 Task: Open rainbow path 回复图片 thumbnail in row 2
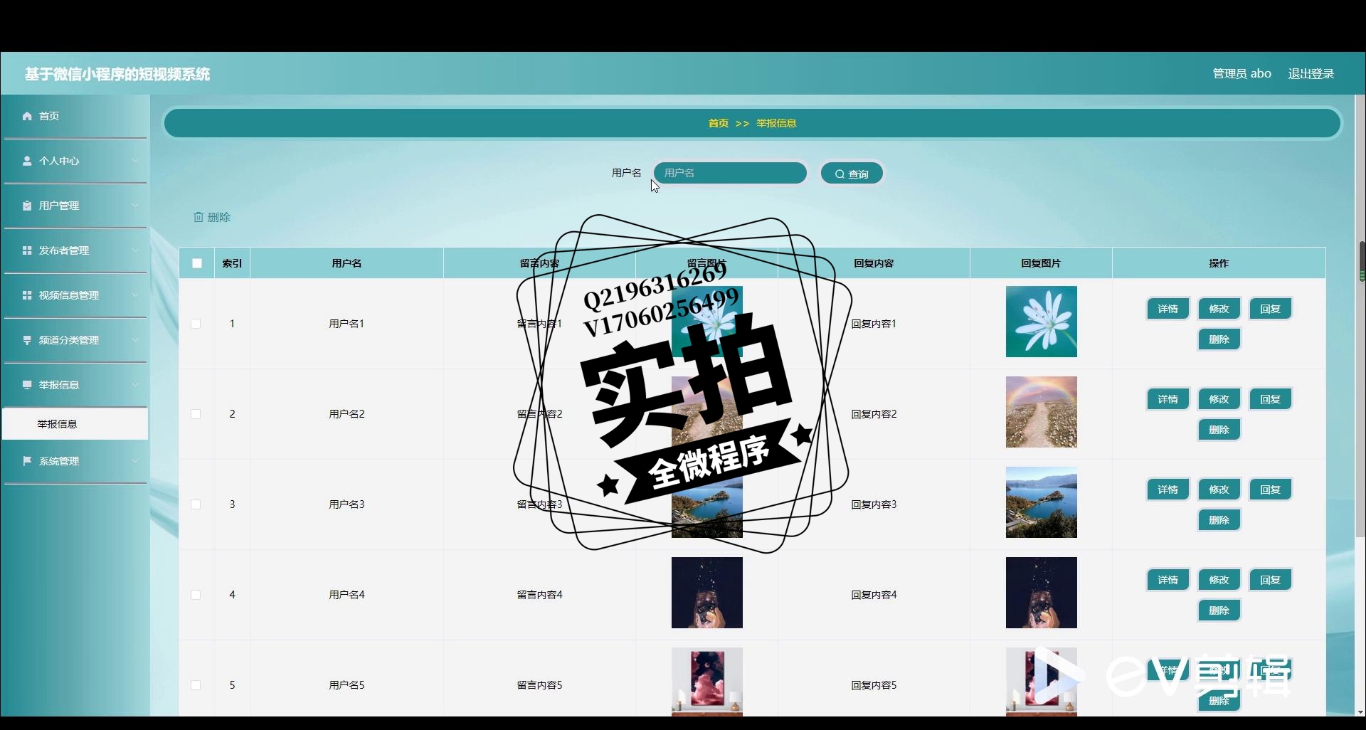[1041, 412]
